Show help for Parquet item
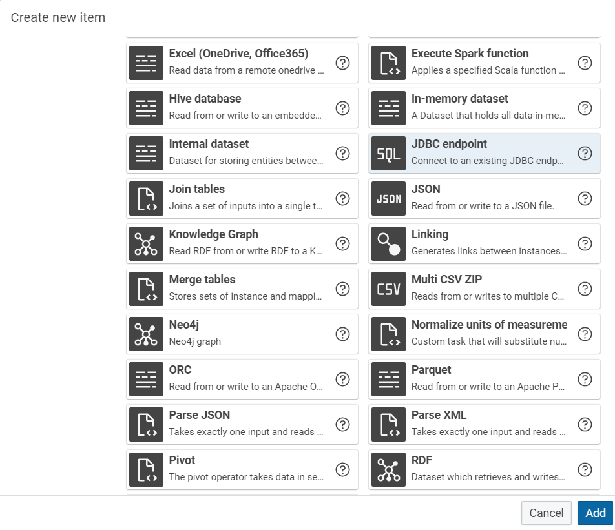615x530 pixels. tap(585, 380)
